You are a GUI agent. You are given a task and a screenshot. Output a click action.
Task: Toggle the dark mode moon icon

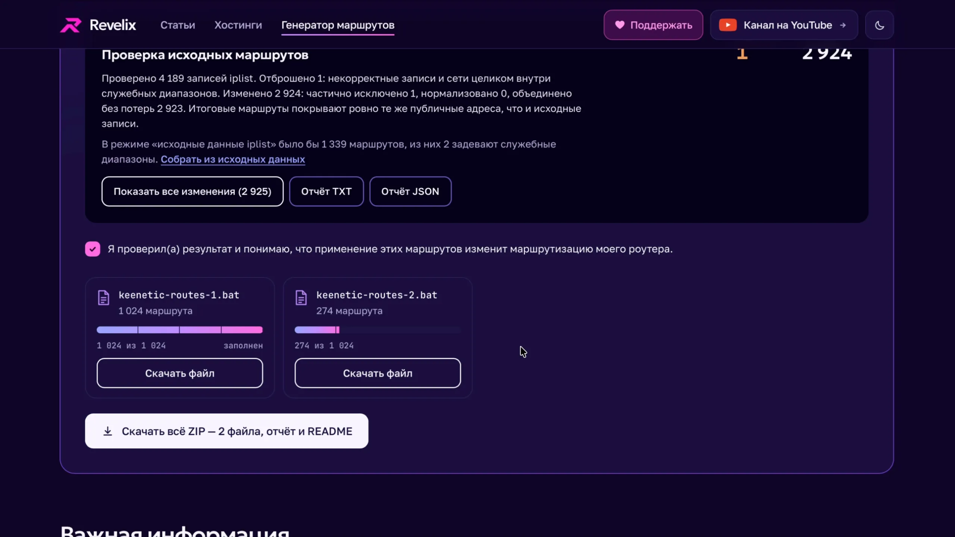[x=879, y=25]
